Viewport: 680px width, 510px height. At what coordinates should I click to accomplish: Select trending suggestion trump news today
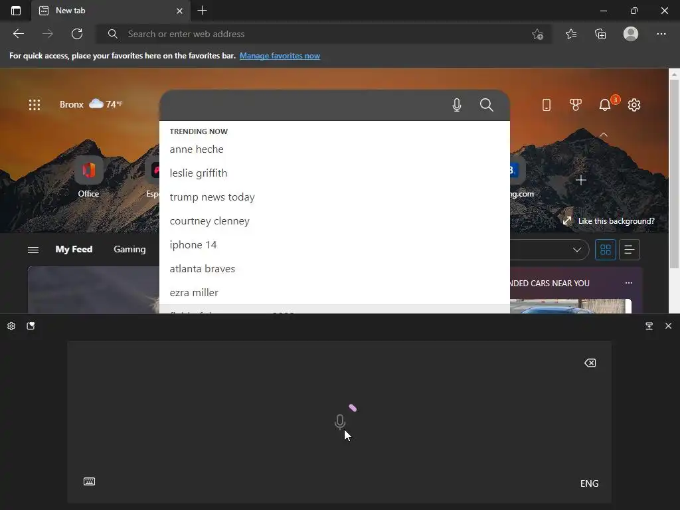coord(335,197)
